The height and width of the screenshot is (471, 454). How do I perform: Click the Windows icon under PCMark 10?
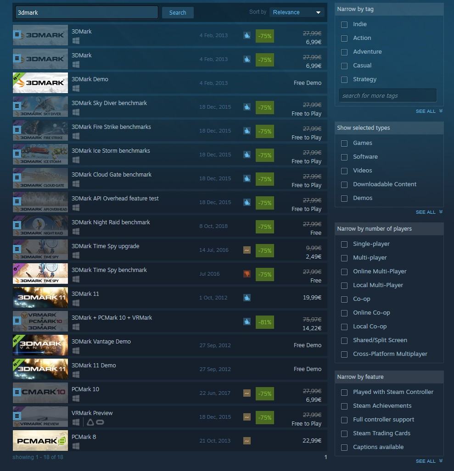tap(76, 398)
